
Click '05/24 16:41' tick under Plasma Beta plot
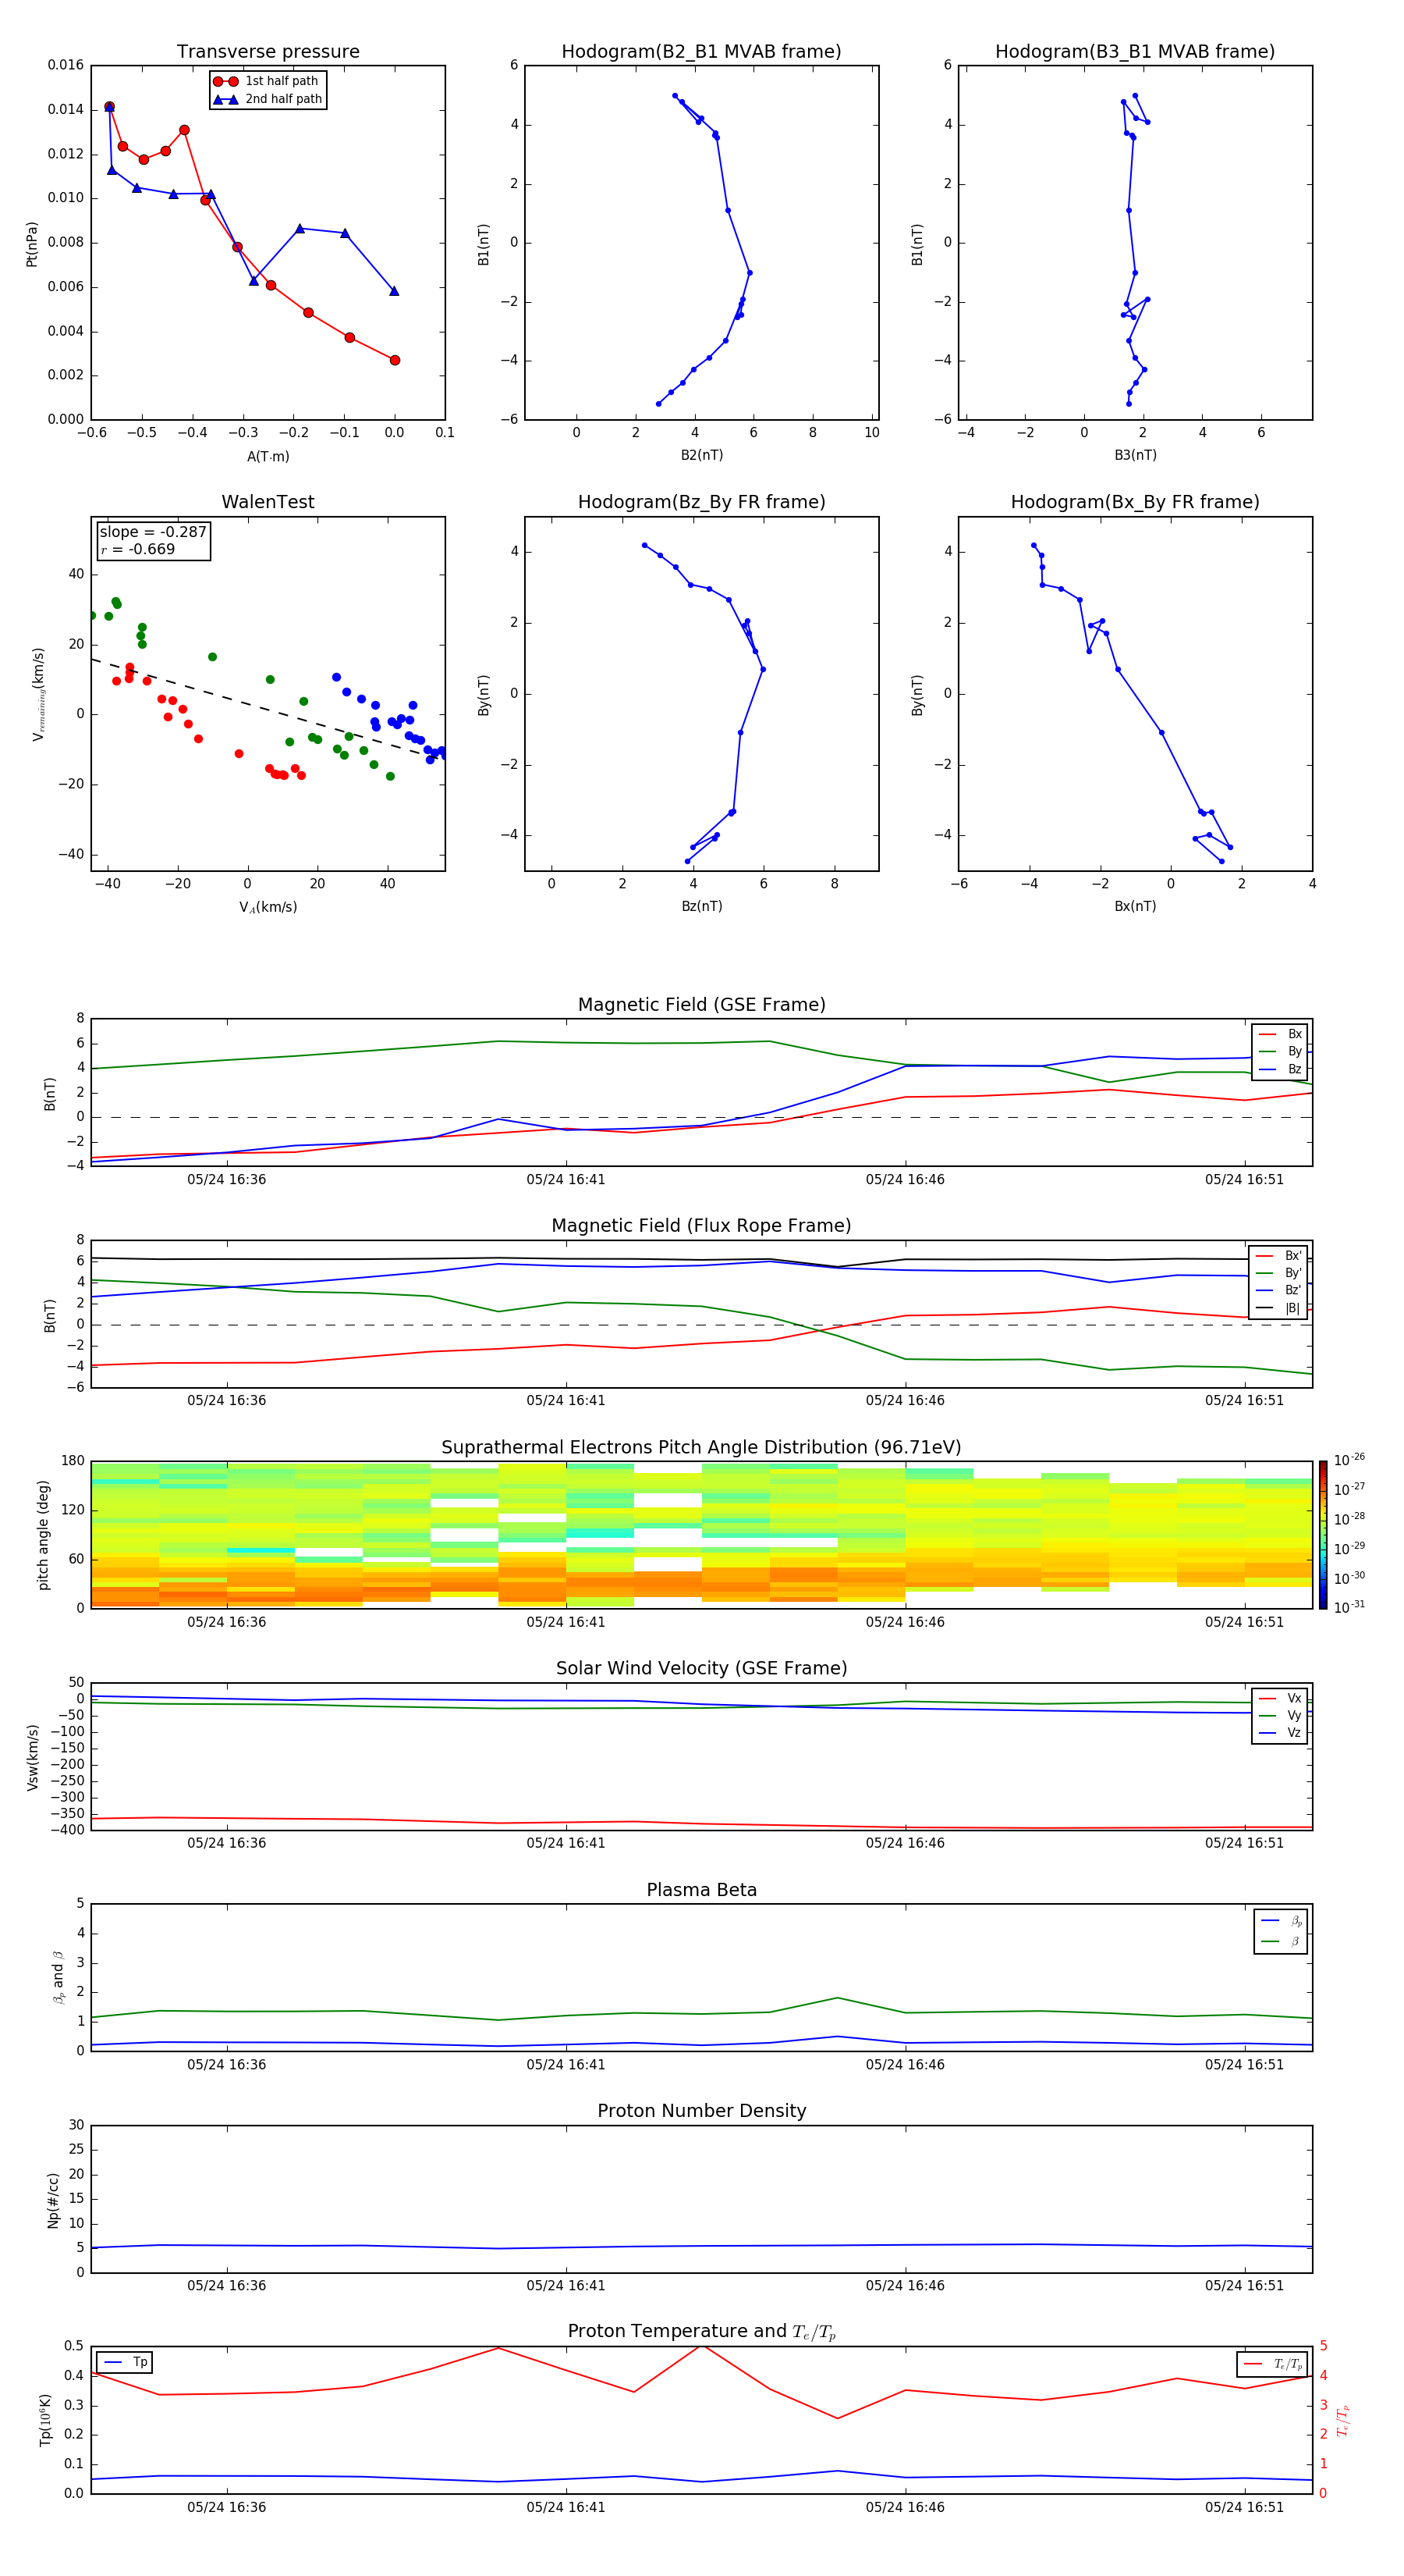(565, 2065)
